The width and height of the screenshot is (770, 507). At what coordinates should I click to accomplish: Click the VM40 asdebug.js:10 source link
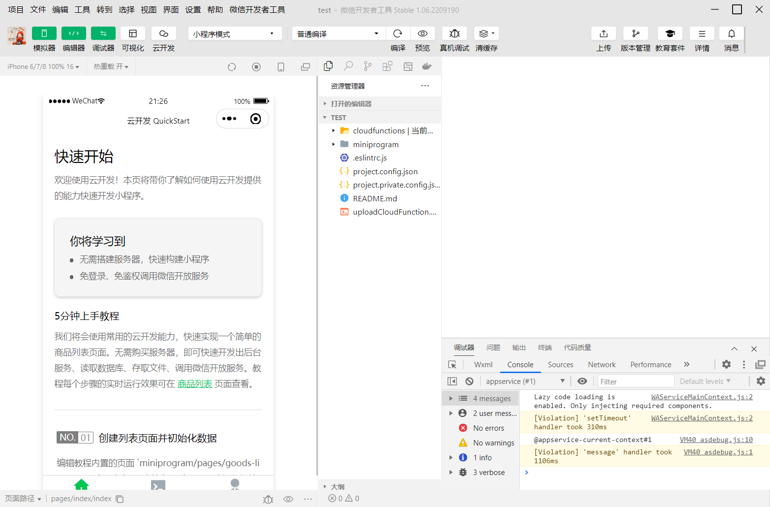pyautogui.click(x=716, y=440)
